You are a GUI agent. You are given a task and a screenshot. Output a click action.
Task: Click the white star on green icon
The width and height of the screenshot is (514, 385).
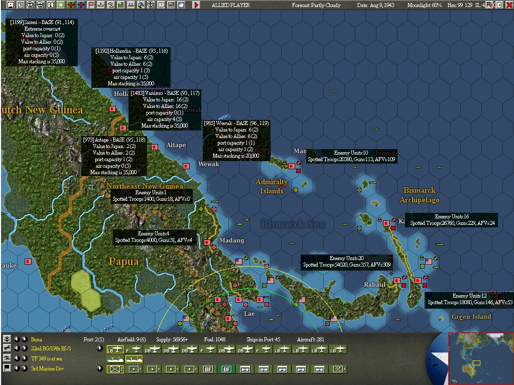coord(61,5)
